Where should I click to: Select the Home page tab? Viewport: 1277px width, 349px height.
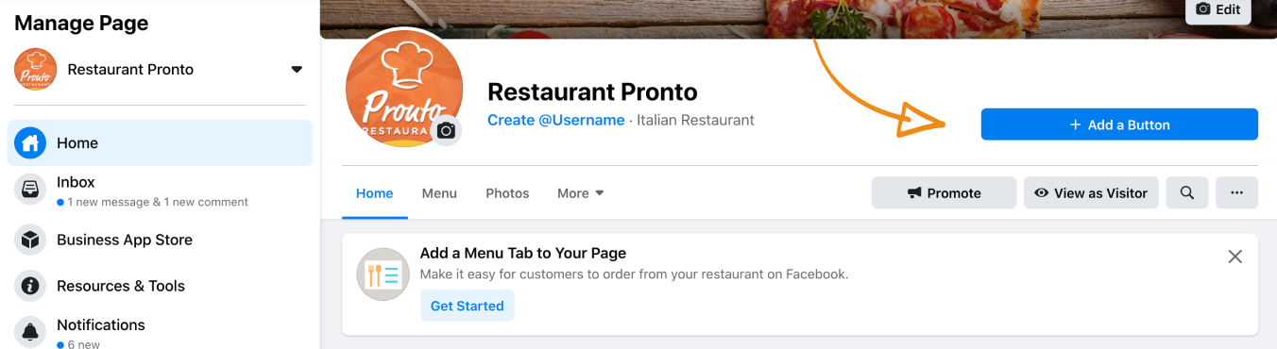pyautogui.click(x=374, y=193)
